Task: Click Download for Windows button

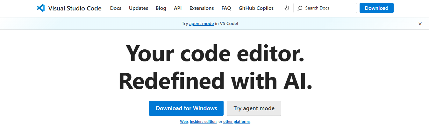Action: click(186, 108)
